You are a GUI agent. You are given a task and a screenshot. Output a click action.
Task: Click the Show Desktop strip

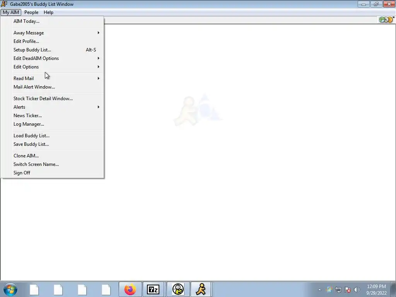pyautogui.click(x=393, y=289)
